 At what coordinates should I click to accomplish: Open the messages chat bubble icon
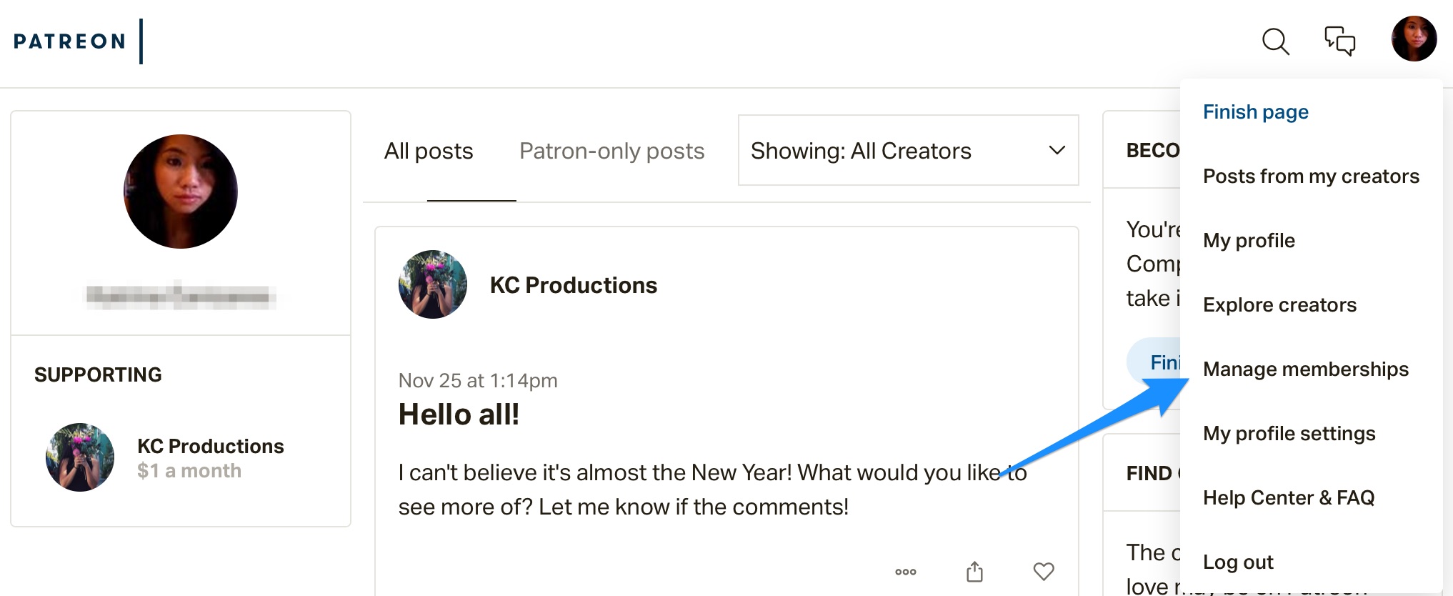pyautogui.click(x=1339, y=41)
